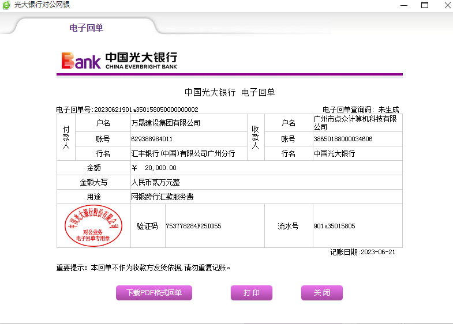Click the 收款人 row header
The image size is (453, 324).
click(x=256, y=137)
